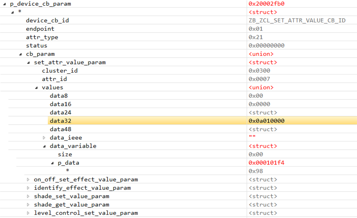The image size is (357, 218).
Task: Click endpoint value 0x01
Action: pos(256,29)
